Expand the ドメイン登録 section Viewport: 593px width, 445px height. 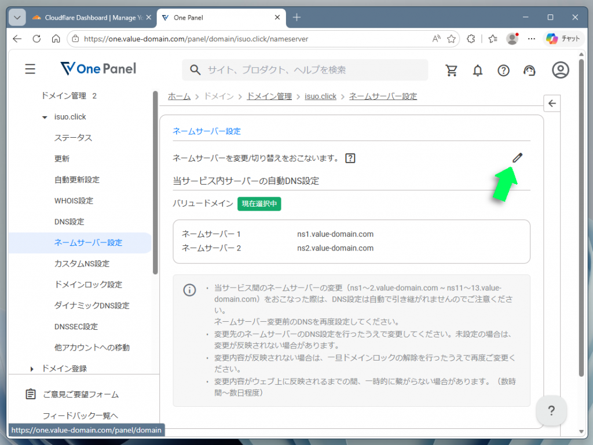[32, 369]
